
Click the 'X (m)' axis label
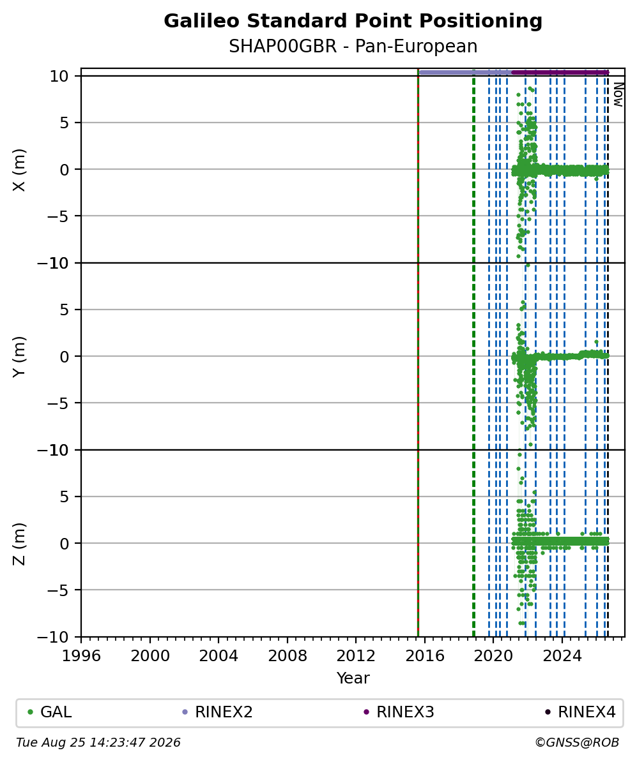19,170
